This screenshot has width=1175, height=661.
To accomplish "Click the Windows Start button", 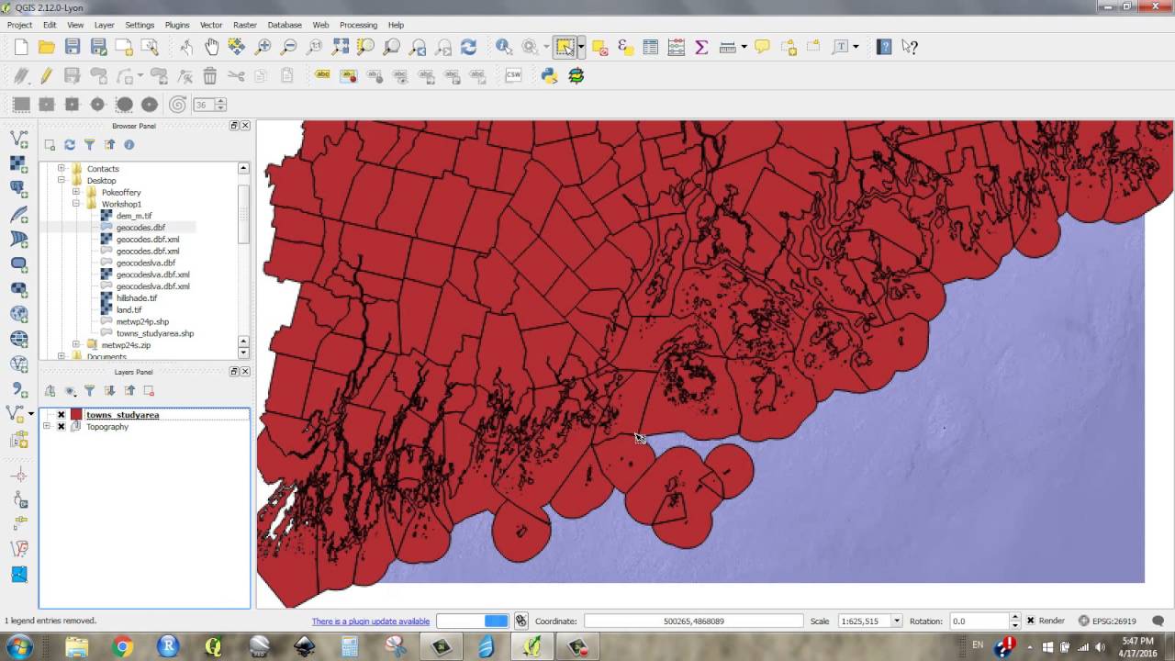I will tap(19, 647).
